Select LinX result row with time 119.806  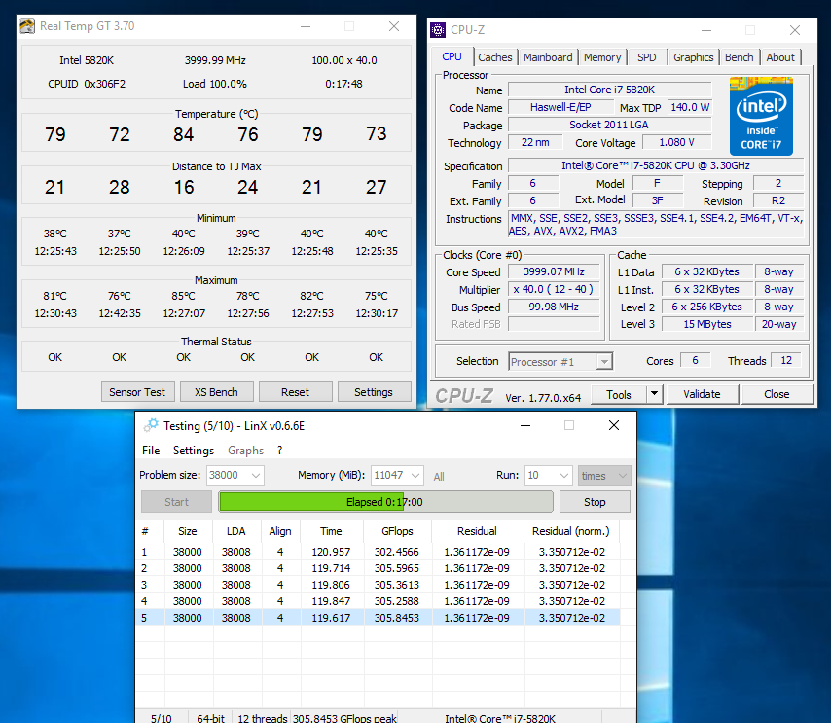[378, 585]
